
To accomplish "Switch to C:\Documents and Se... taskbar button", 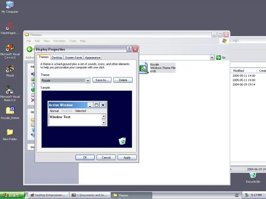I will click(x=90, y=195).
